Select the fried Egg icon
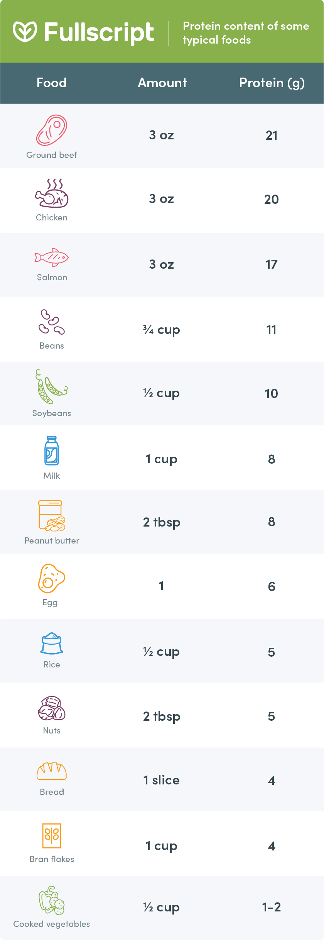Image resolution: width=324 pixels, height=940 pixels. click(x=51, y=579)
